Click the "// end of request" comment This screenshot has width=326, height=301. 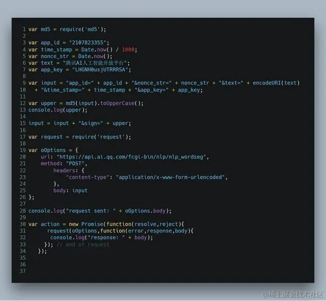click(x=83, y=244)
